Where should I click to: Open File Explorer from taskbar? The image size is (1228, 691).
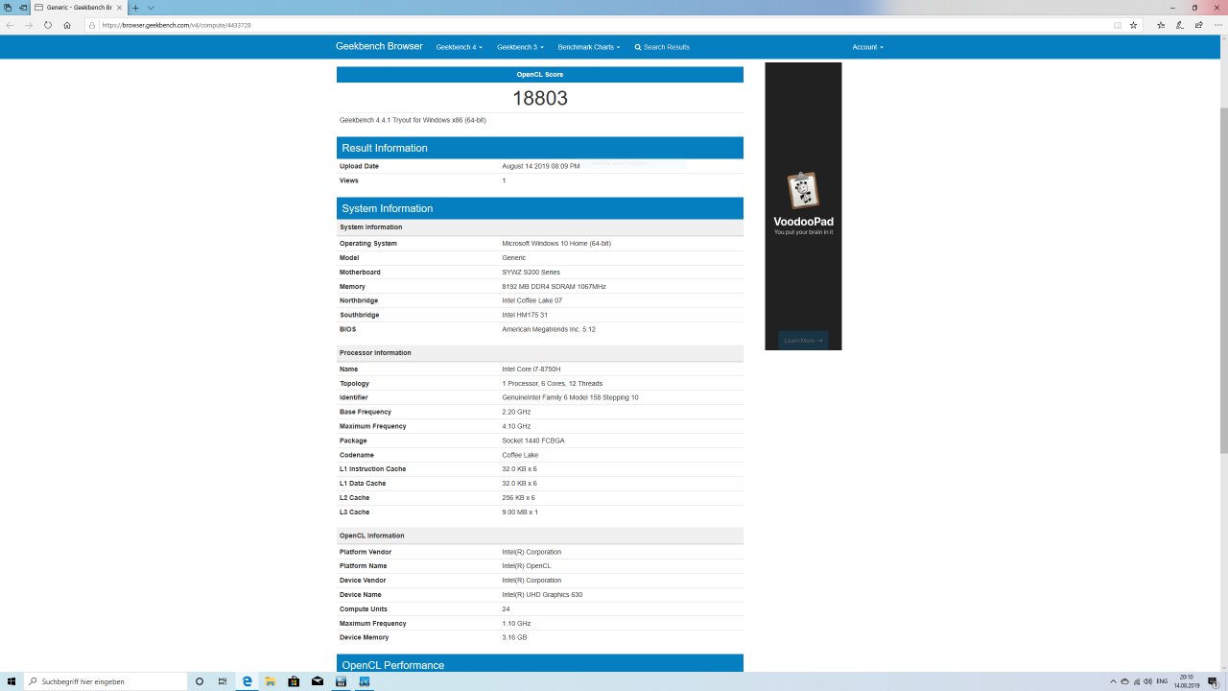click(x=271, y=681)
